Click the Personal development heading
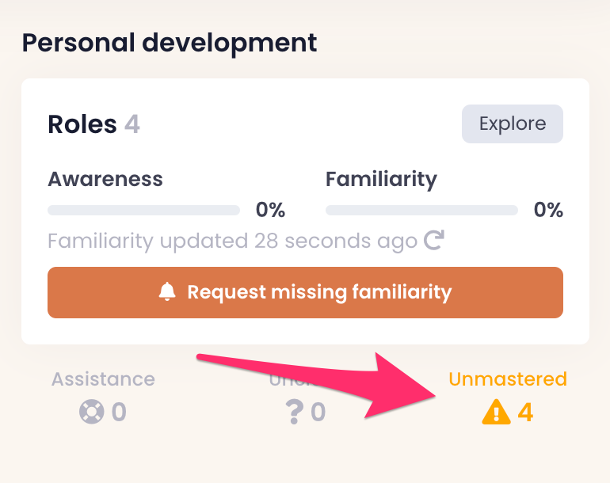 pyautogui.click(x=170, y=43)
